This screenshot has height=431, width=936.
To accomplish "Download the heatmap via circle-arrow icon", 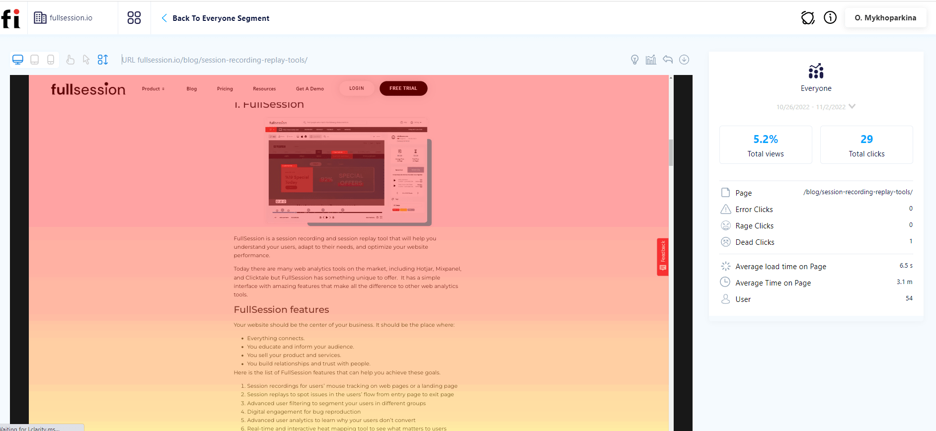I will [684, 60].
